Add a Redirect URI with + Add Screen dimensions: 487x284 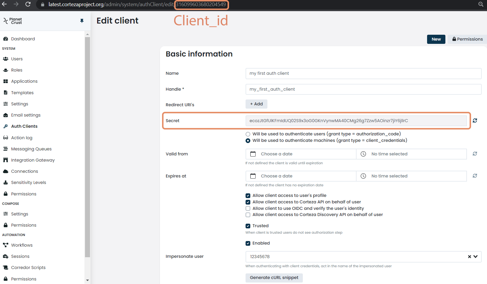tap(256, 104)
